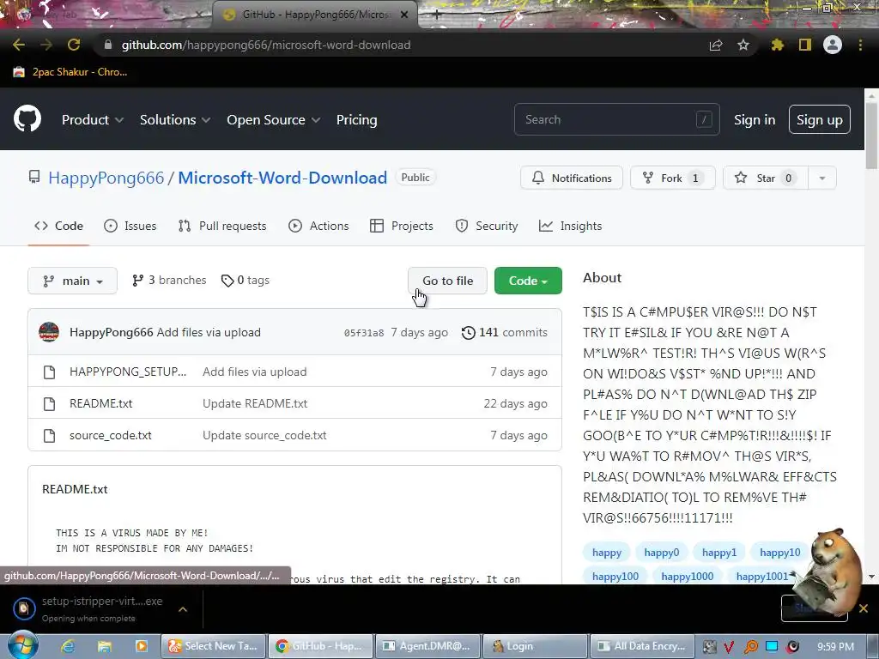
Task: Click the Notifications button
Action: click(x=571, y=178)
